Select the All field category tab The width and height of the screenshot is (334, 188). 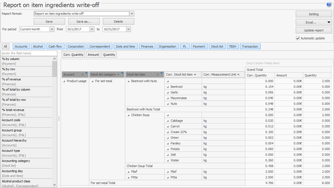pyautogui.click(x=5, y=46)
